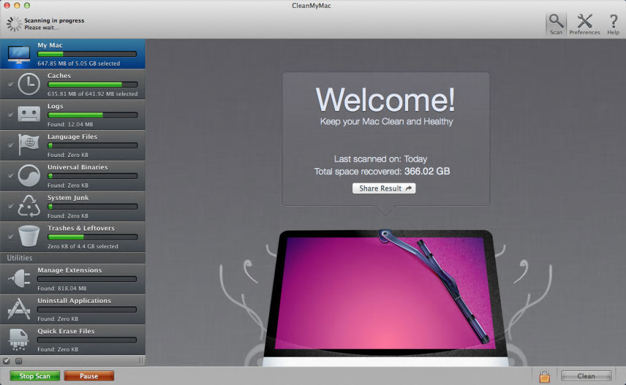Click the My Mac progress bar
The width and height of the screenshot is (626, 385).
pos(87,54)
